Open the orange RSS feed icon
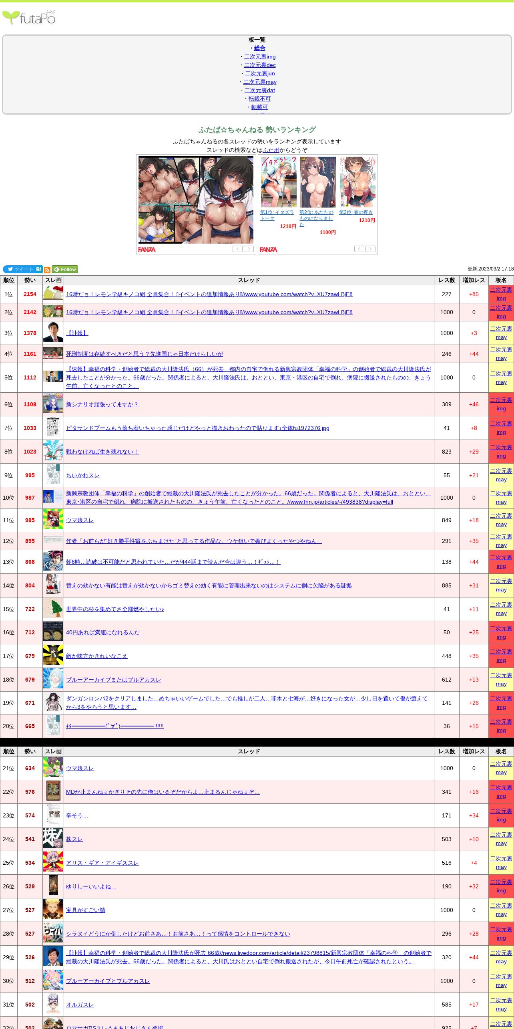The height and width of the screenshot is (1029, 514). 47,270
